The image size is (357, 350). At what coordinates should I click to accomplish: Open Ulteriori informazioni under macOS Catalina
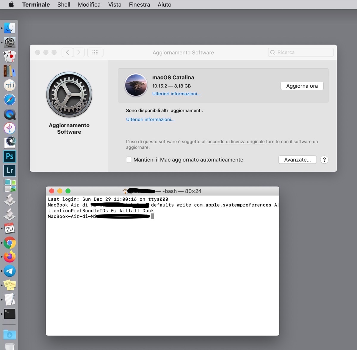tap(176, 94)
